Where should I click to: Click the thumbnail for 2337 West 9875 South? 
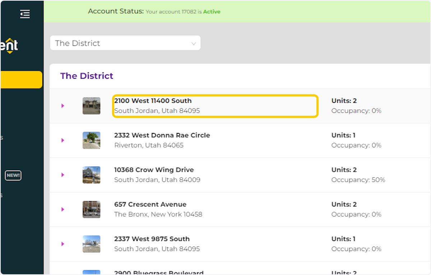[x=91, y=244]
